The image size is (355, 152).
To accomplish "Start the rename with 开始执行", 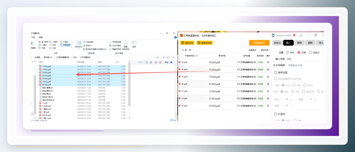I will click(259, 43).
